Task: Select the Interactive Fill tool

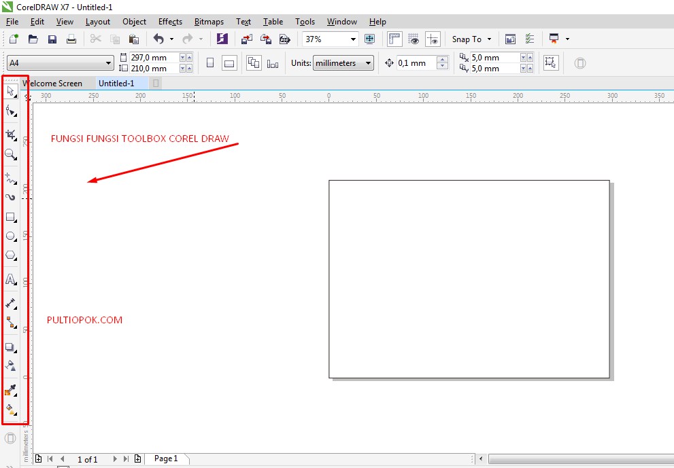Action: coord(11,410)
